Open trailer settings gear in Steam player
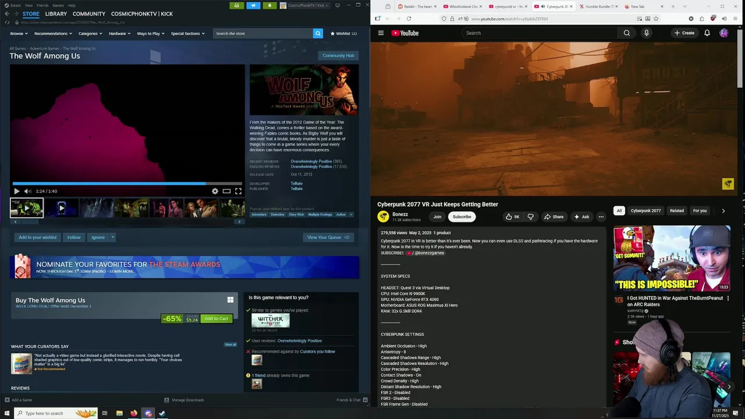 click(x=215, y=191)
